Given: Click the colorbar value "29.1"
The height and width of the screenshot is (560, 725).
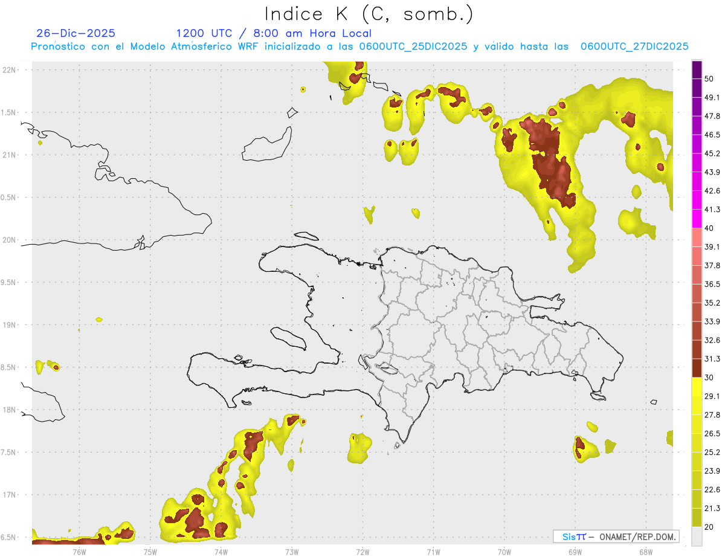Looking at the screenshot, I should (x=712, y=396).
